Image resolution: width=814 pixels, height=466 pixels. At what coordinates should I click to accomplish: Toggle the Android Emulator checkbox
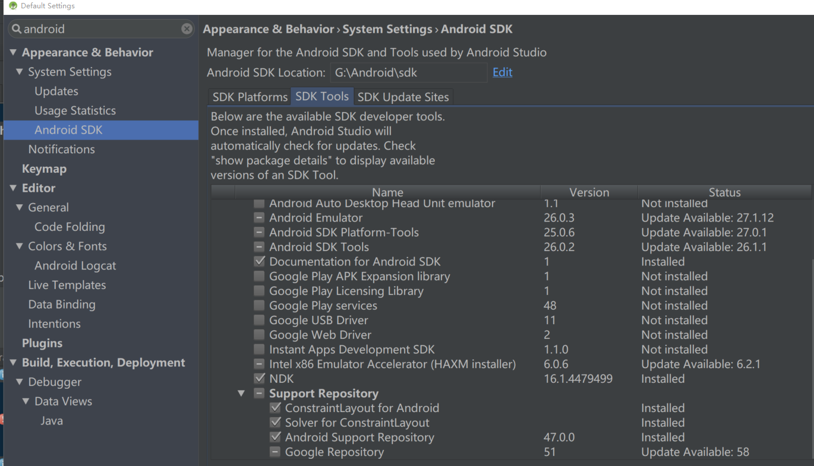point(259,218)
